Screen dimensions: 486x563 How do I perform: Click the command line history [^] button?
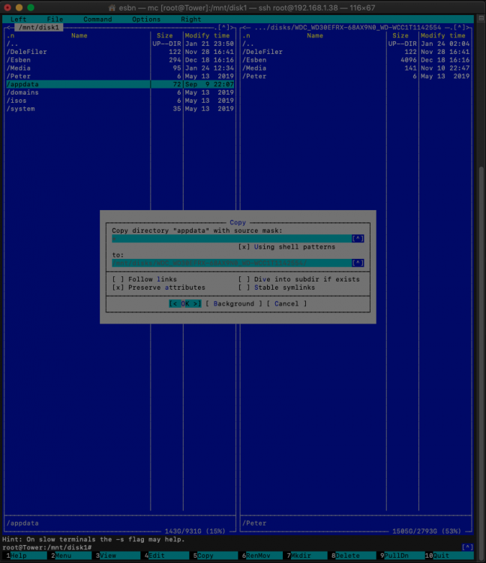point(467,547)
